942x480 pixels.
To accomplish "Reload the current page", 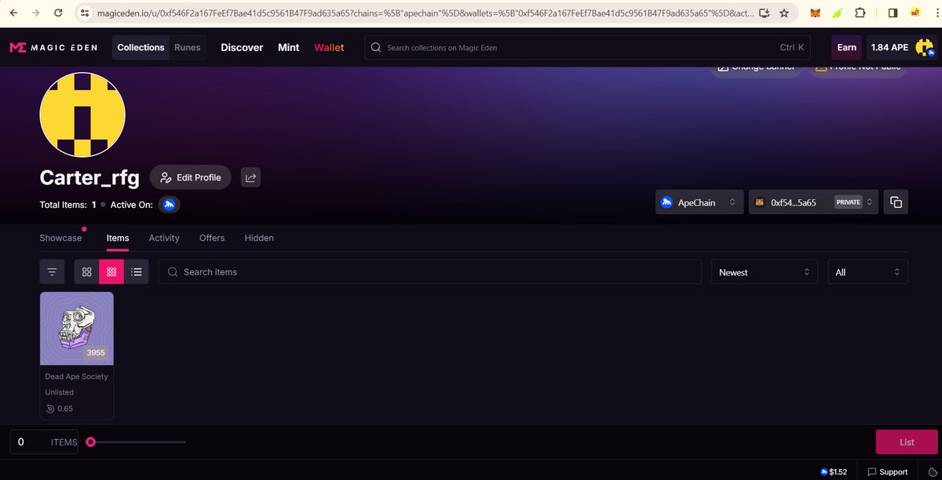I will [59, 13].
